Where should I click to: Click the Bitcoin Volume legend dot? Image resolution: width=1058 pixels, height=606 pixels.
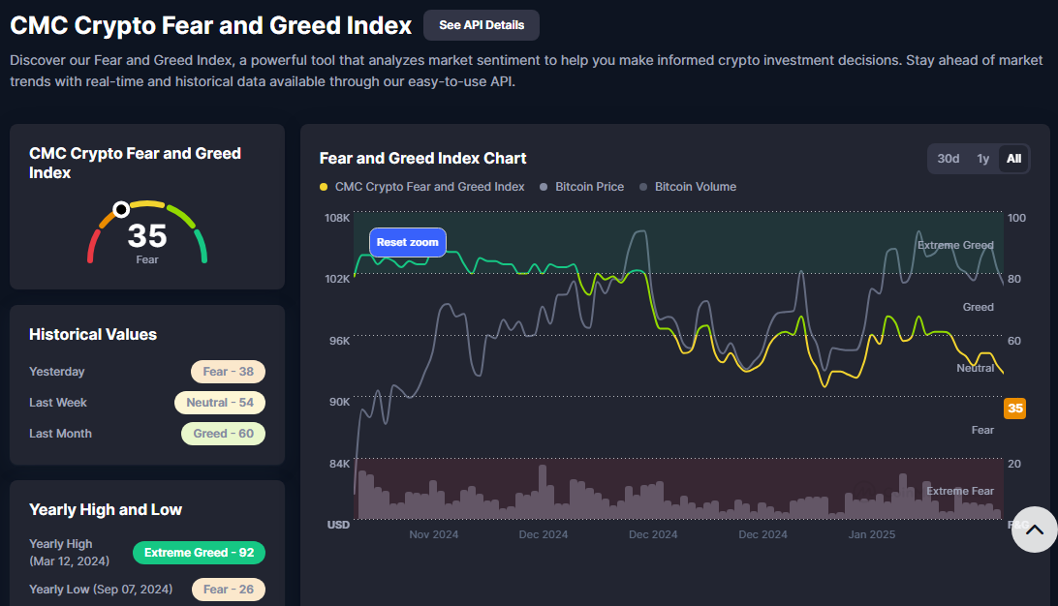[644, 187]
